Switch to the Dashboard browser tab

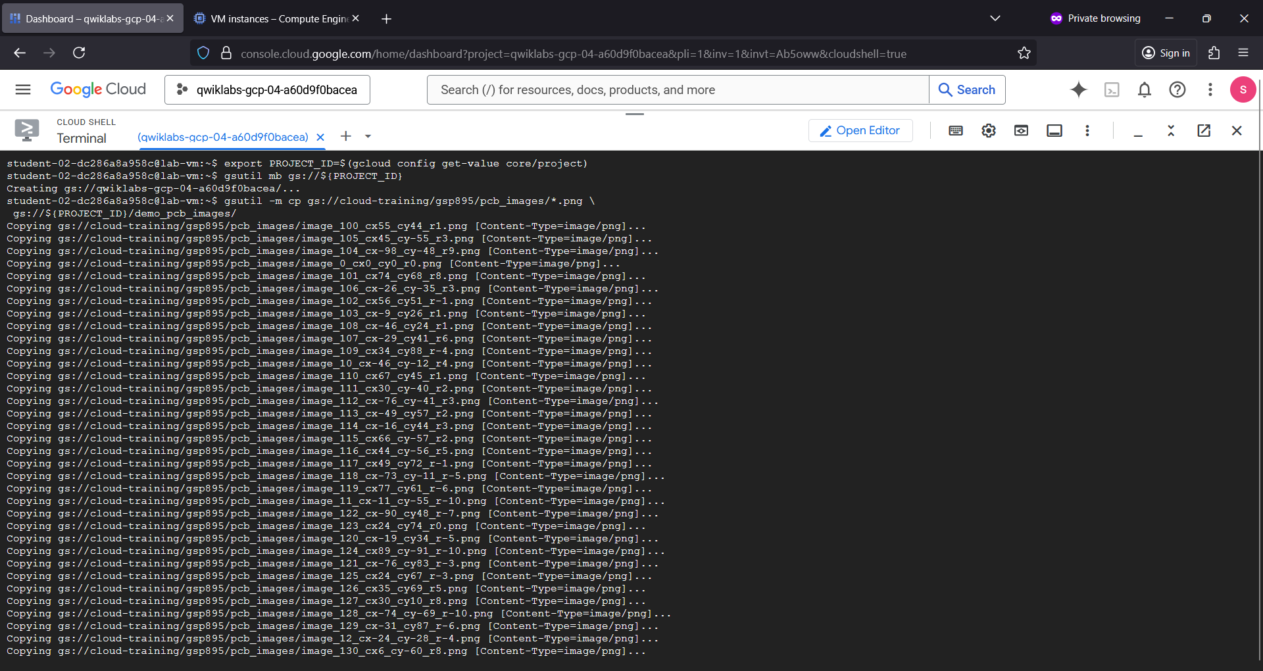[x=92, y=18]
